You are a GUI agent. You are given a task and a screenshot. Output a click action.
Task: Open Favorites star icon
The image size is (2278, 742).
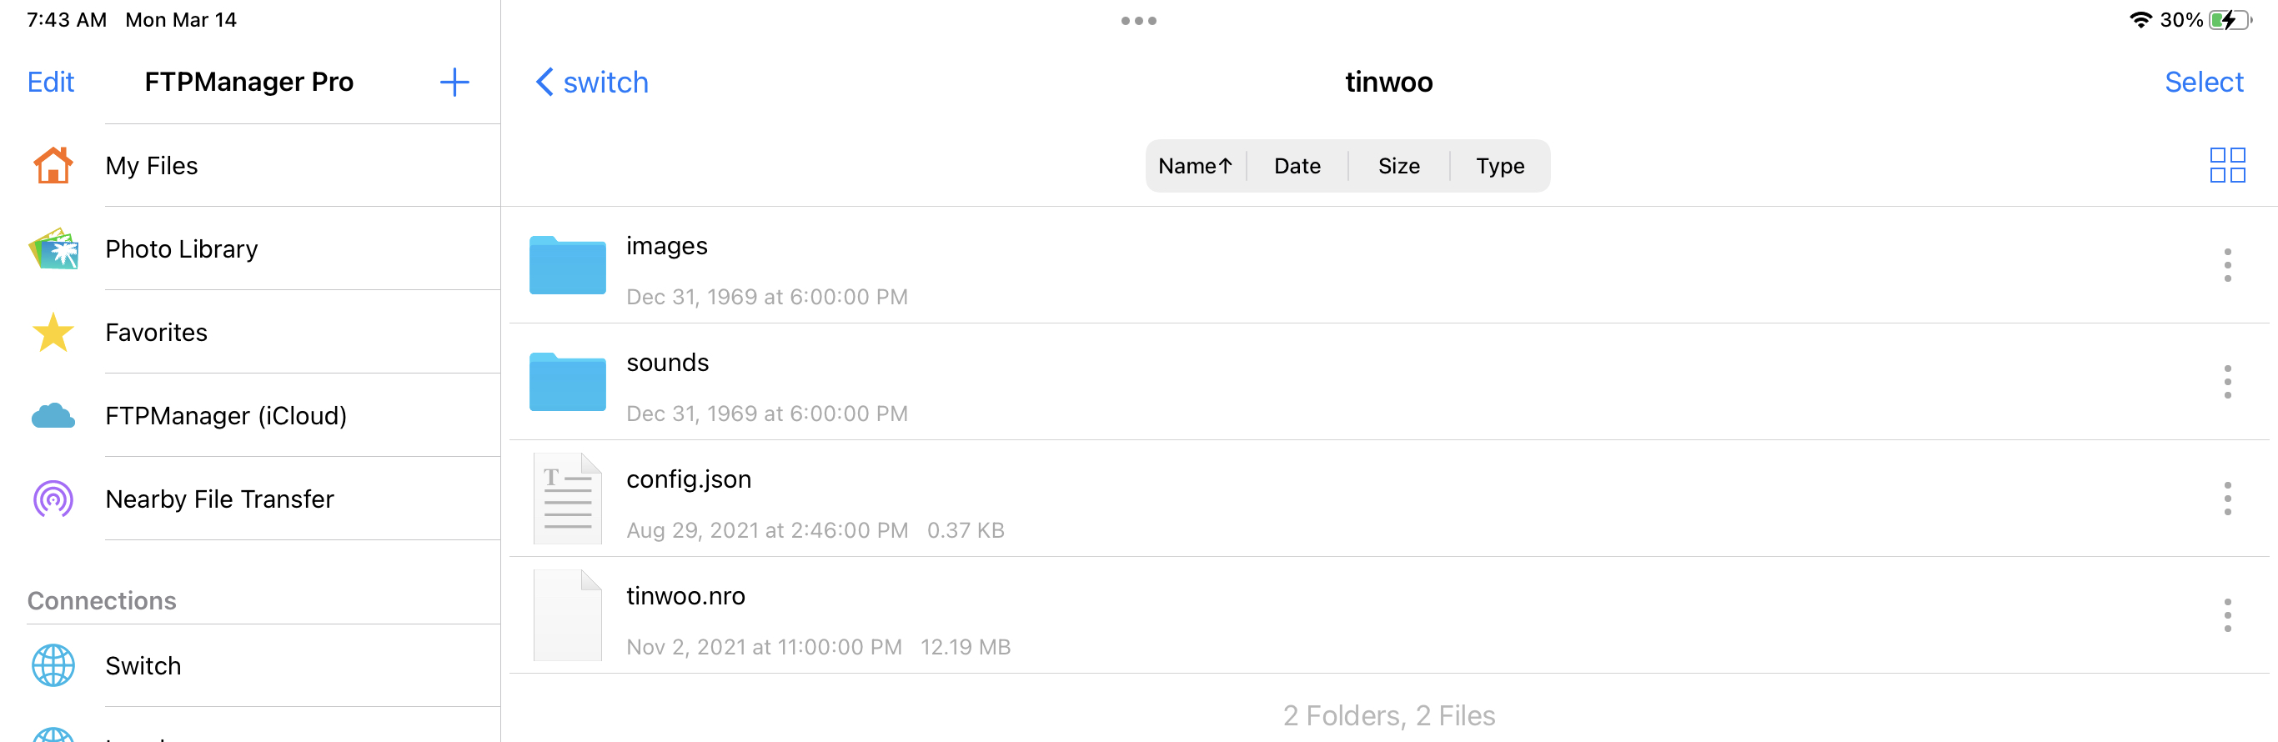pyautogui.click(x=53, y=333)
